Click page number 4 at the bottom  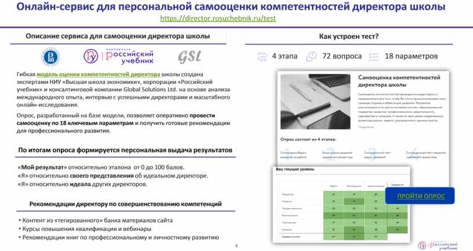pos(236,246)
